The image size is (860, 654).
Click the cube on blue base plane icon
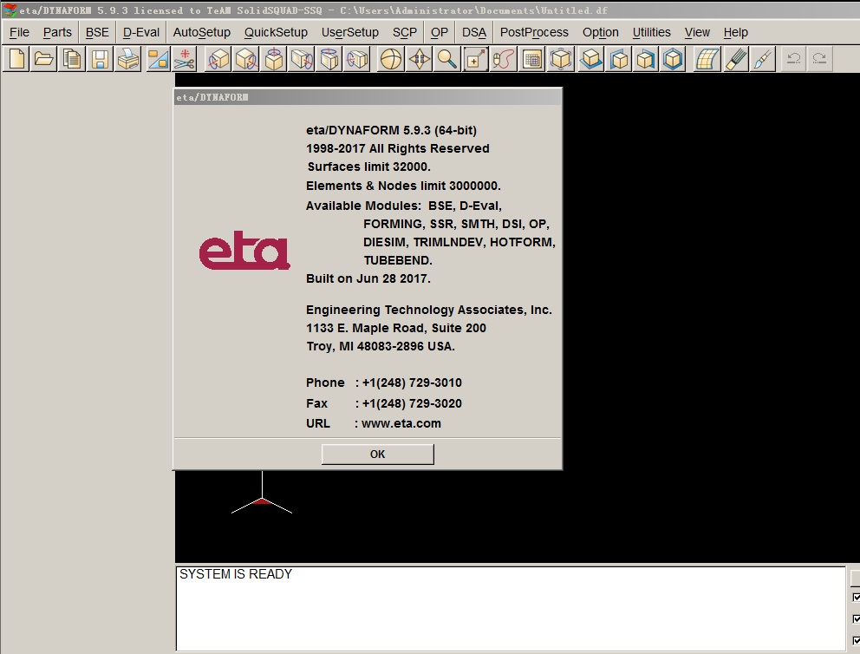[x=590, y=59]
